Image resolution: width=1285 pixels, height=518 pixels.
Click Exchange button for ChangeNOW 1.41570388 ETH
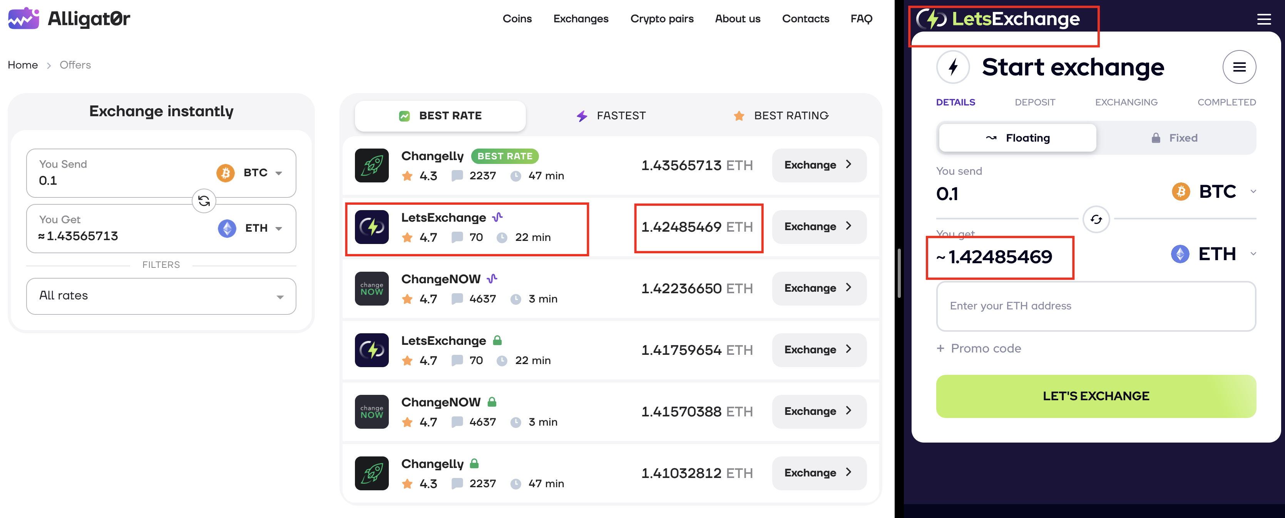(819, 412)
